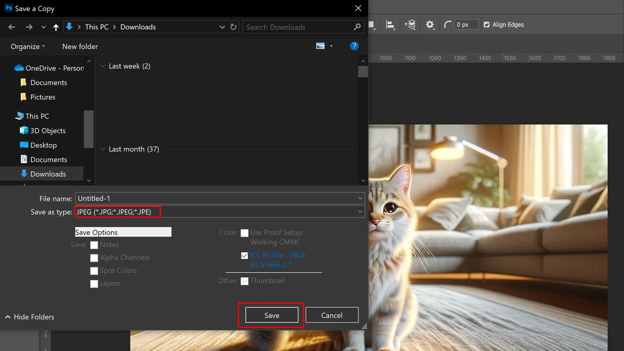
Task: Click the Save button
Action: (x=272, y=315)
